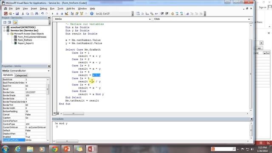The height and width of the screenshot is (153, 272).
Task: Click the Comment Block icon
Action: [177, 14]
